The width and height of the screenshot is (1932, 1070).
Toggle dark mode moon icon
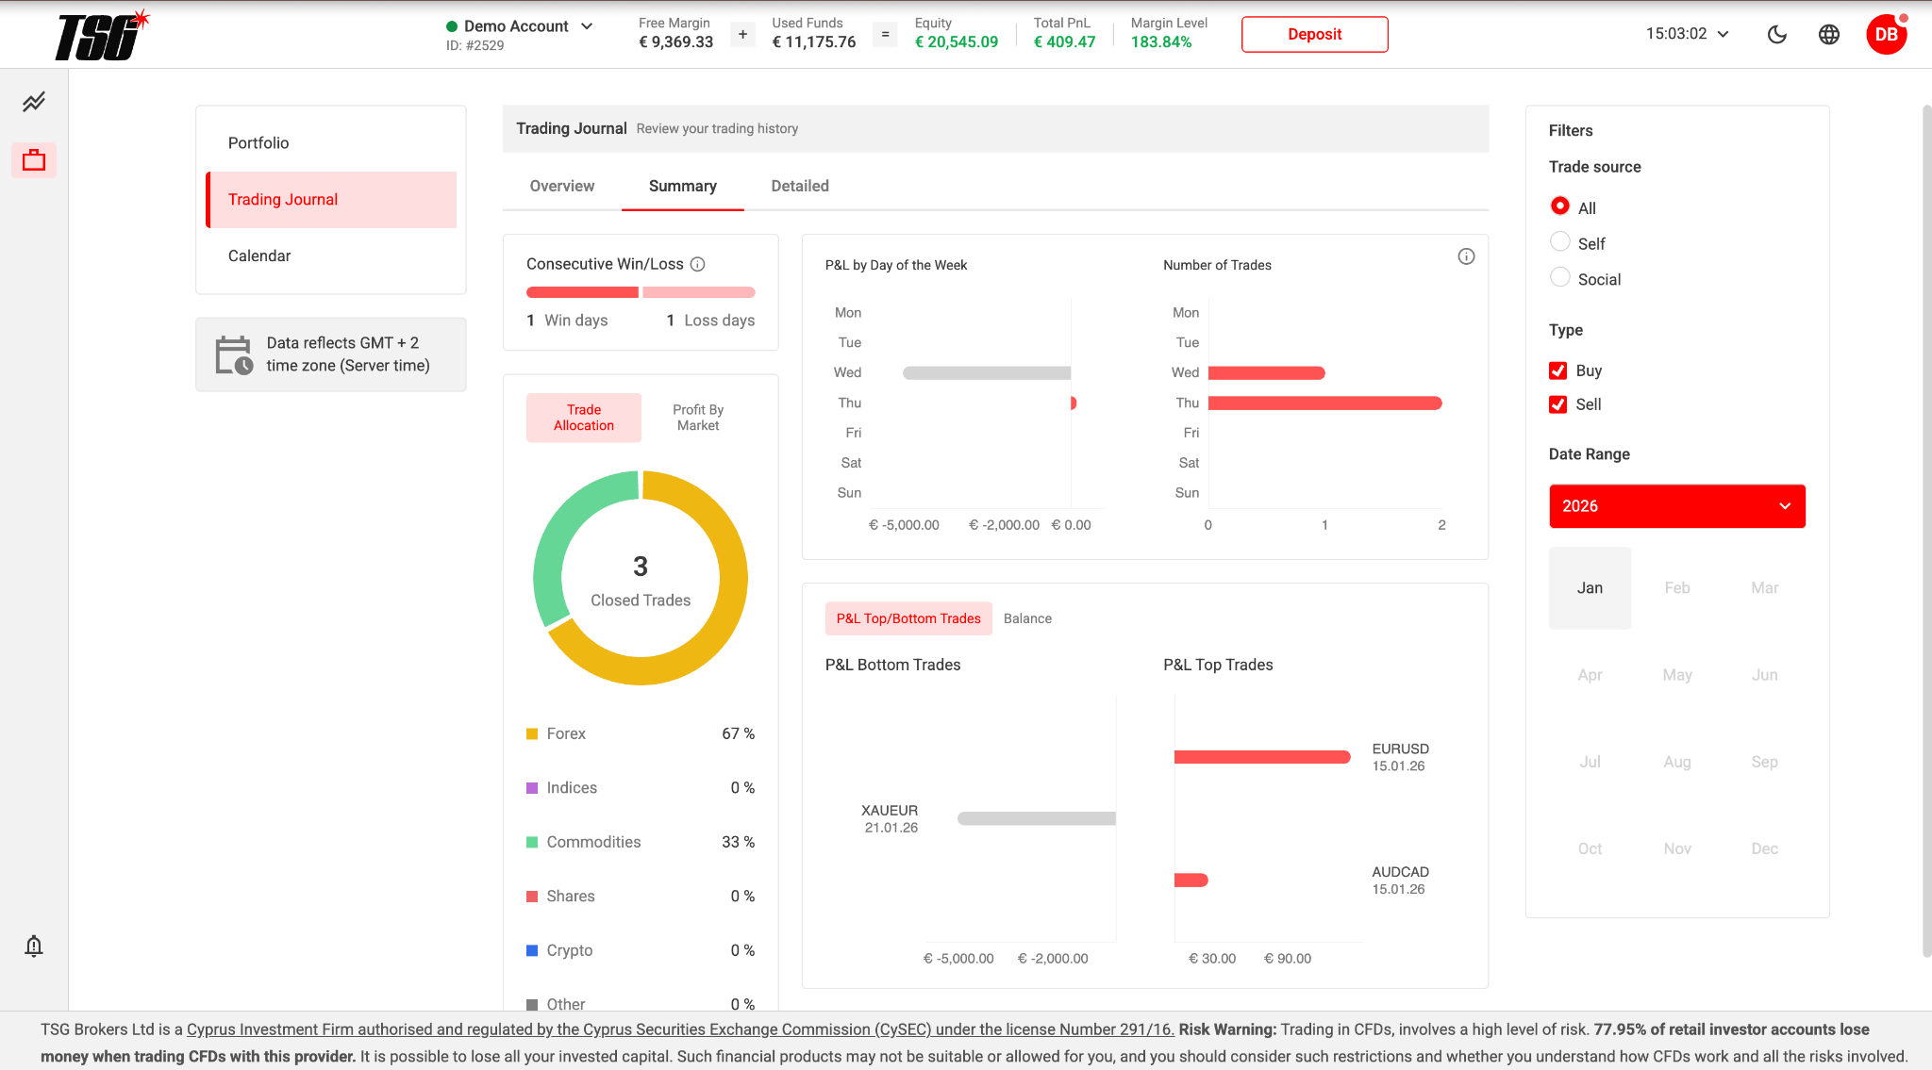(1777, 35)
